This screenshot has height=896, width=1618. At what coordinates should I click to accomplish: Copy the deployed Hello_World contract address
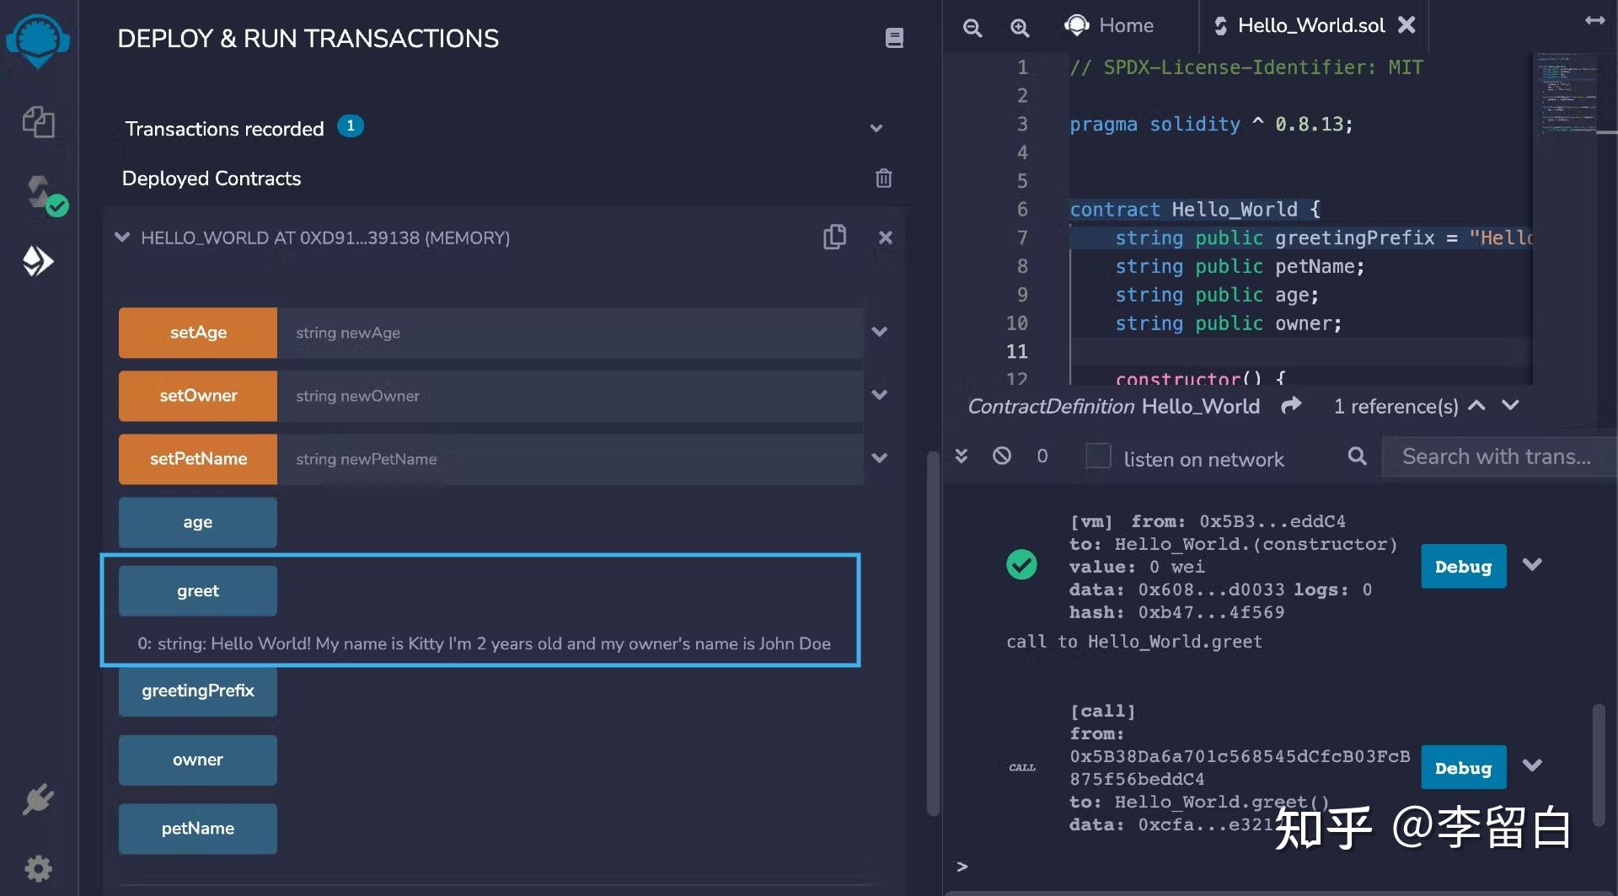[x=834, y=237]
